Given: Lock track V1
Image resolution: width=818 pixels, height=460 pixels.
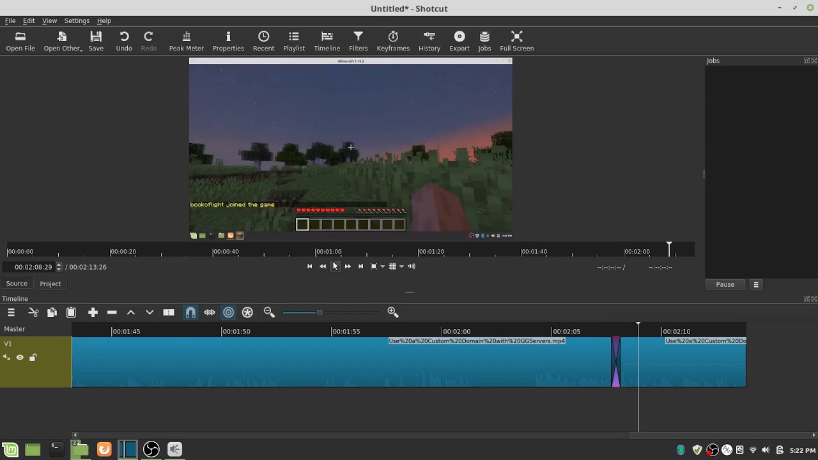Looking at the screenshot, I should [33, 358].
